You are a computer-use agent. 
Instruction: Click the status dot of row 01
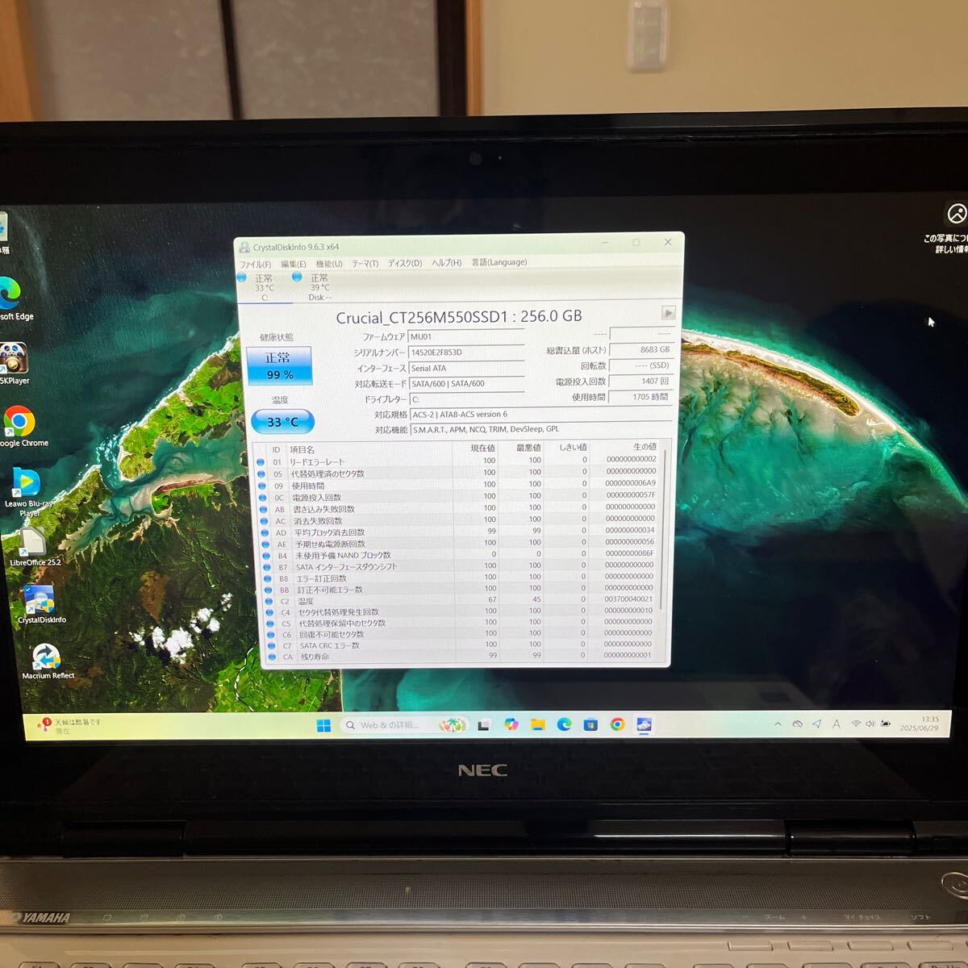coord(260,462)
